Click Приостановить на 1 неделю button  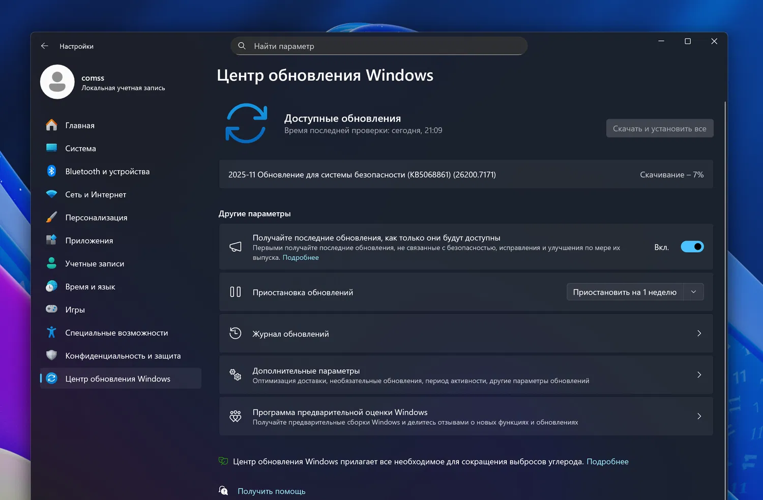(625, 292)
